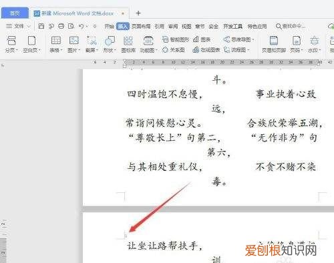Click the text “尊敬长上”句第二，
Viewport: 334px width, 263px height.
pyautogui.click(x=175, y=138)
